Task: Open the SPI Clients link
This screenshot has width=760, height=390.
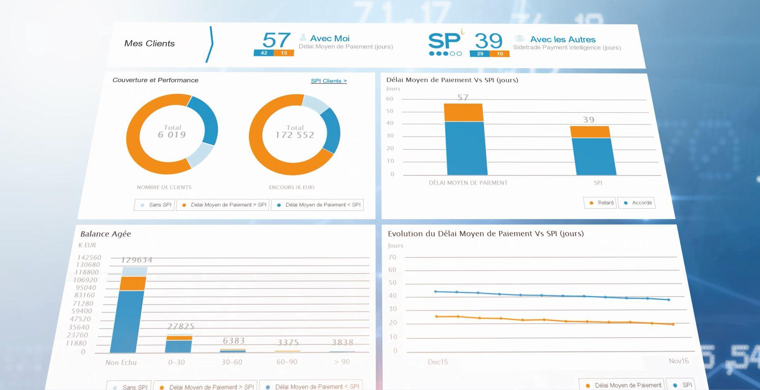Action: point(328,81)
